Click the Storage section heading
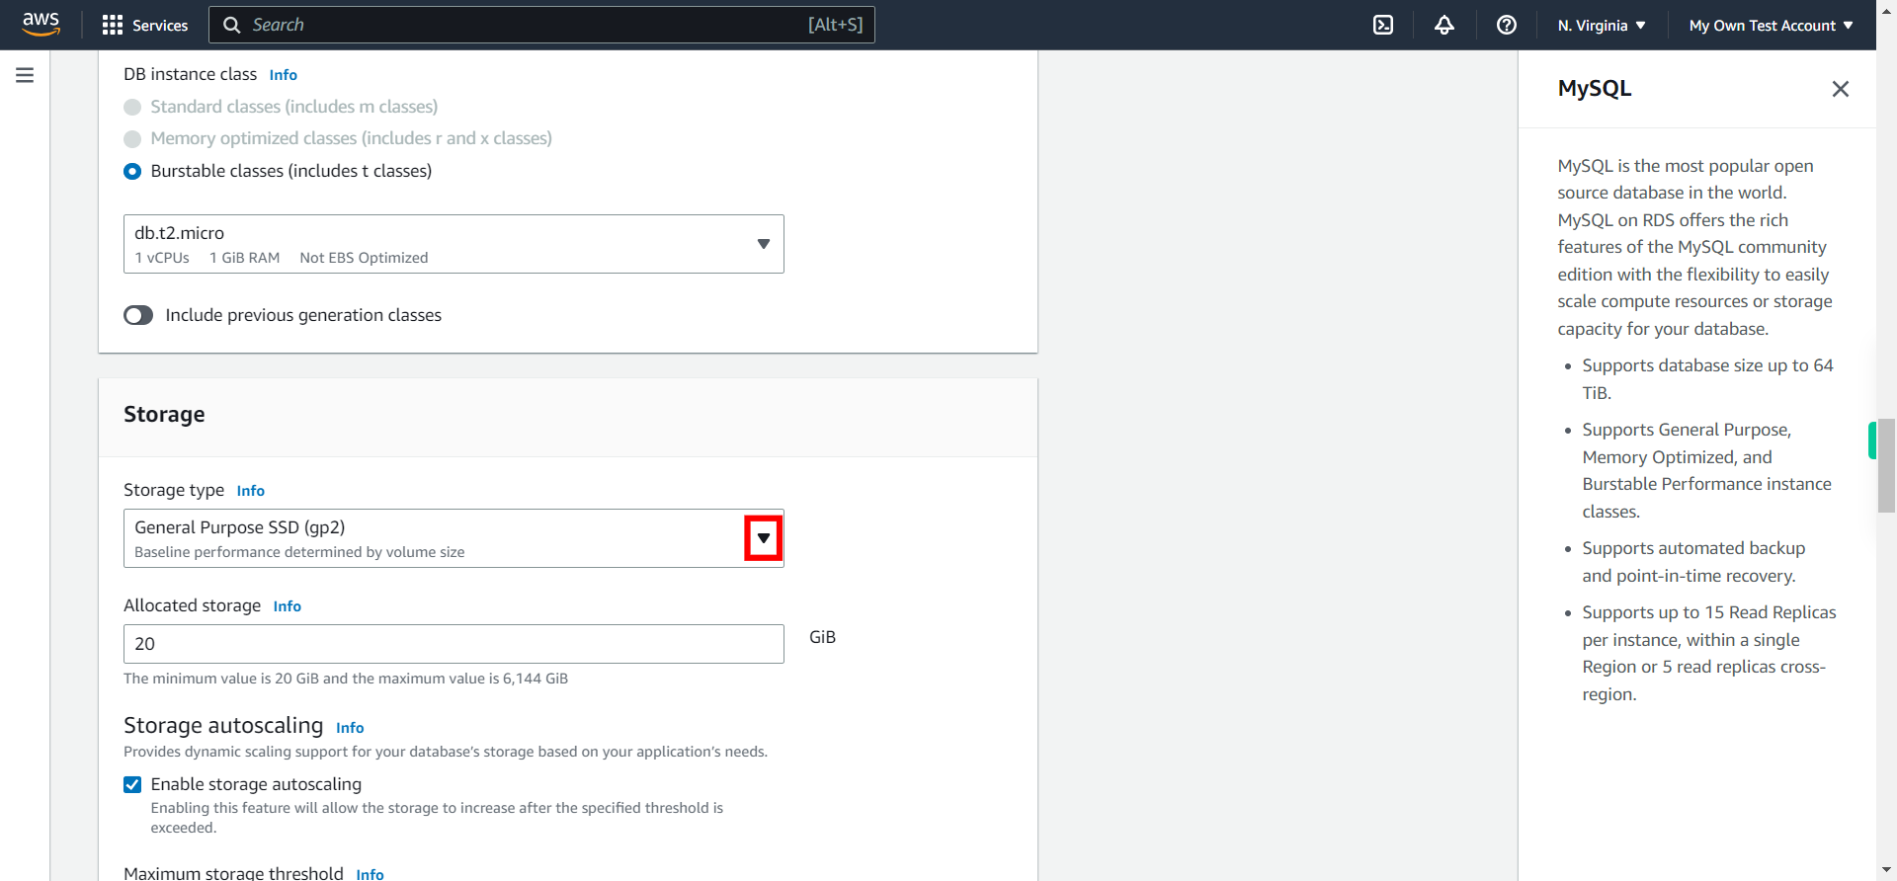 164,415
